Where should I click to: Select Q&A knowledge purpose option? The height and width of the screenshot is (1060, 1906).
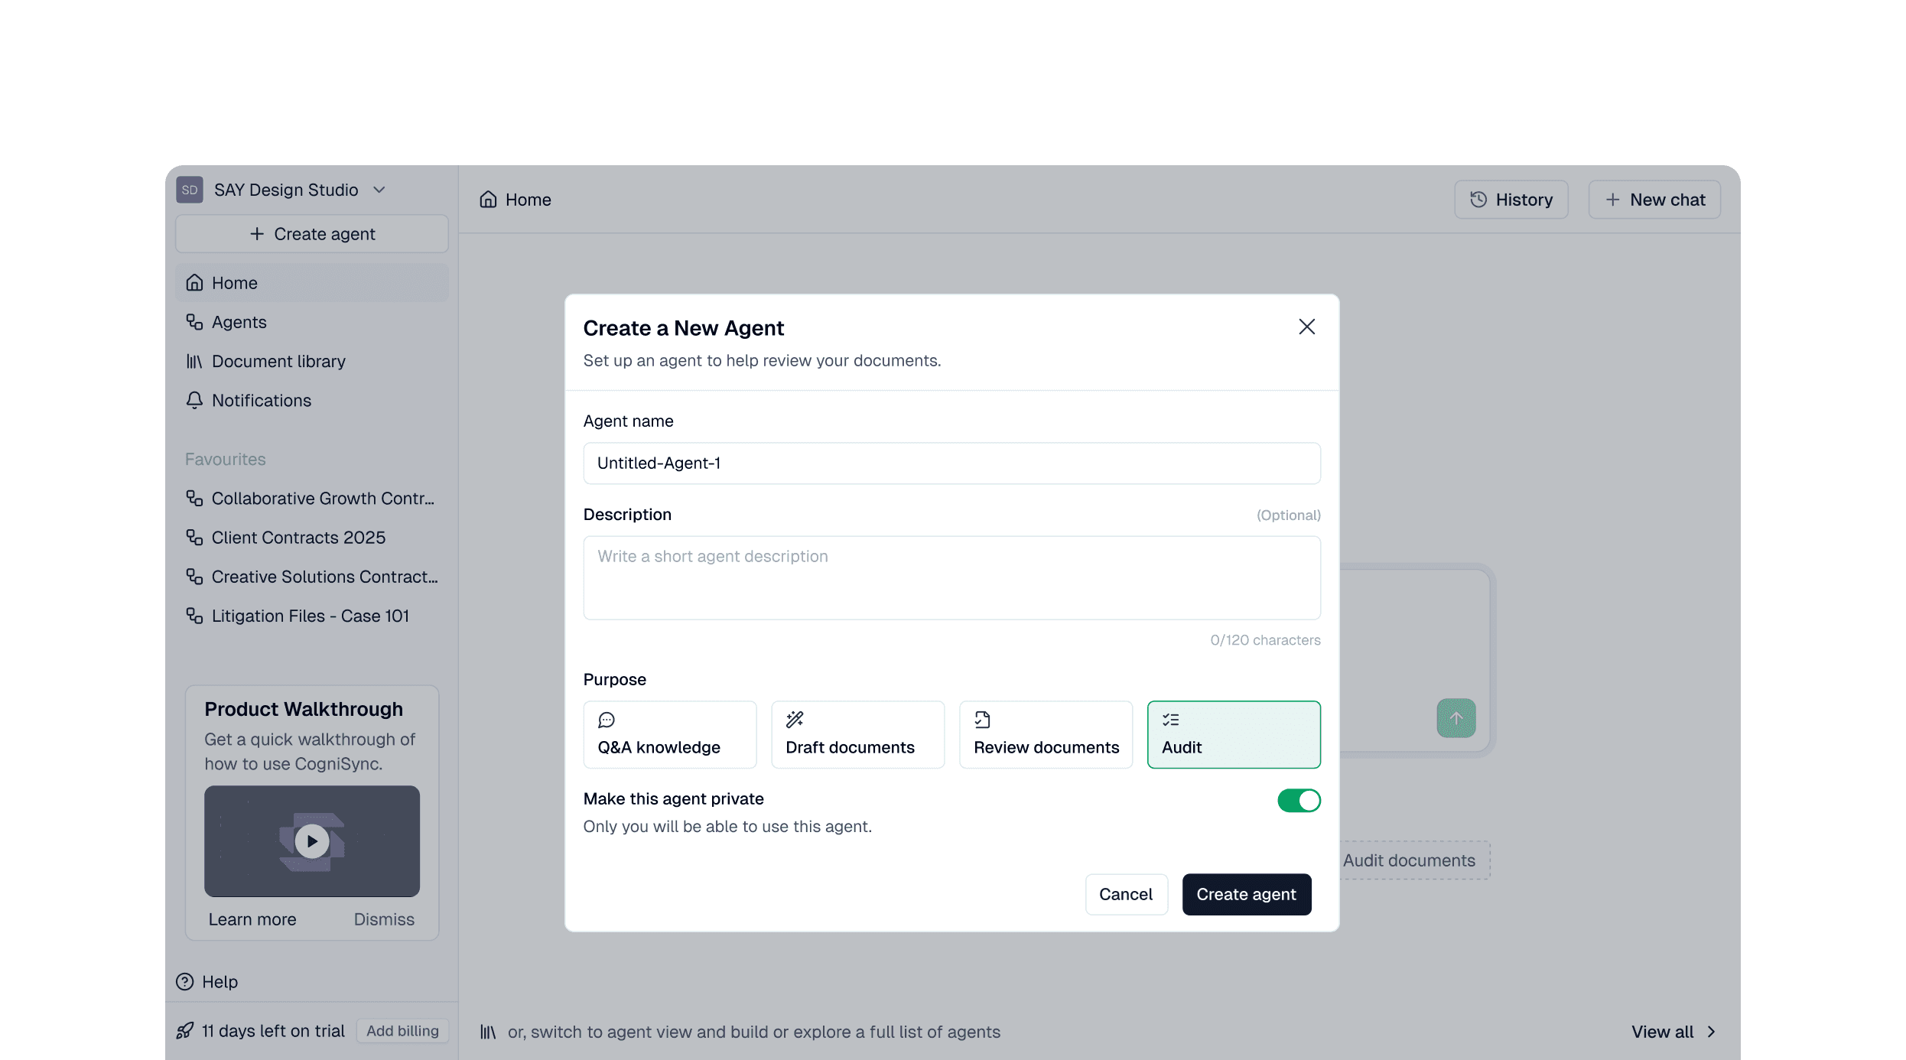pyautogui.click(x=669, y=734)
